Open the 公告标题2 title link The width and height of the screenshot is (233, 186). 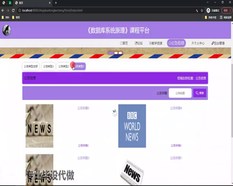[83, 158]
